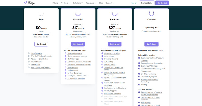Image resolution: width=202 pixels, height=106 pixels.
Task: Open Strategic Deliverability Consulting link
Action: click(x=149, y=81)
